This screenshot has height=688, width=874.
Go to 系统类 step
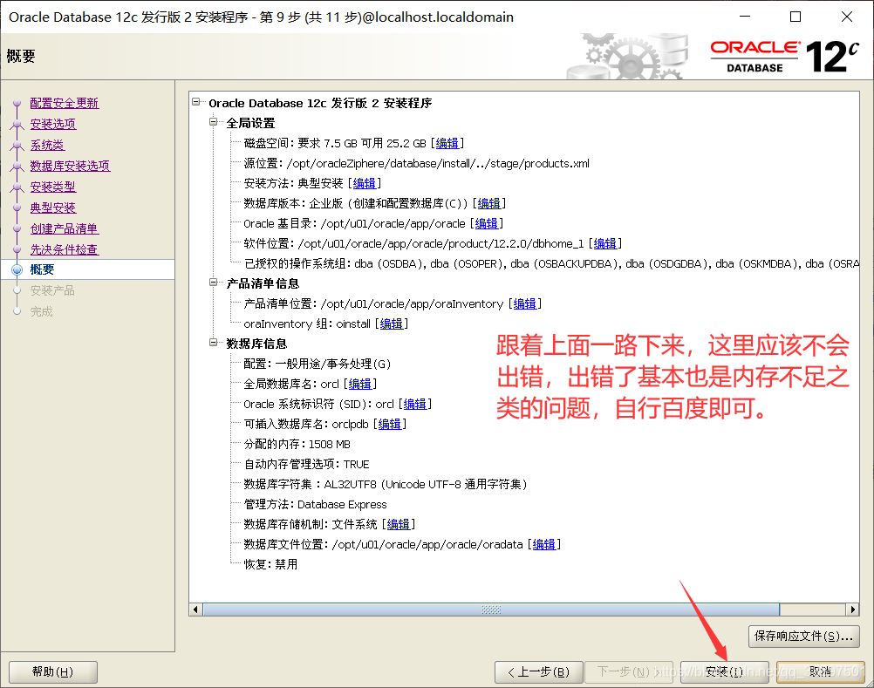[47, 146]
